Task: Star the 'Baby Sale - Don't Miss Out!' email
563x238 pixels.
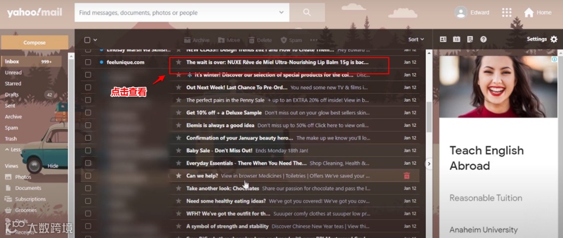Action: click(x=178, y=151)
